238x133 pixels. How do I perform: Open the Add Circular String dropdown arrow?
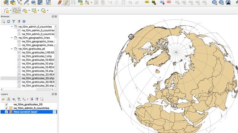10,11
